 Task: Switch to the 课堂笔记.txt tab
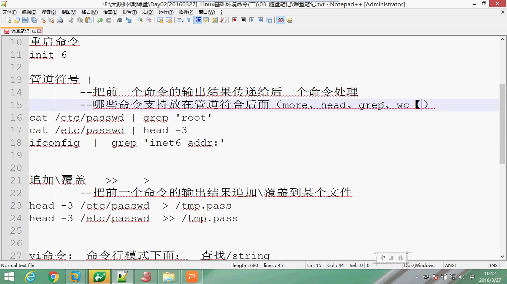(20, 31)
